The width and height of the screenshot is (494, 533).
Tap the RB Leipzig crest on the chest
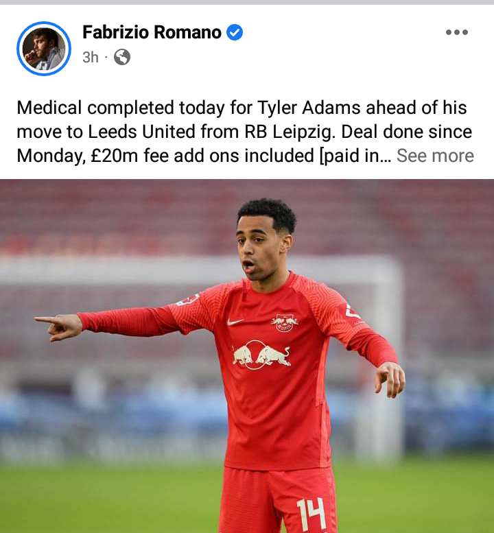285,322
